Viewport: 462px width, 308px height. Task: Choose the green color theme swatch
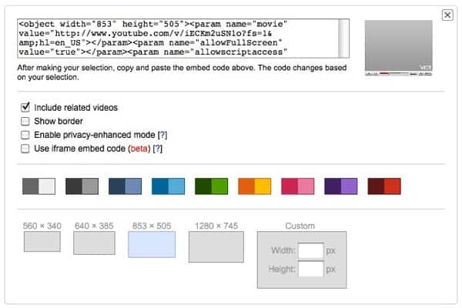pyautogui.click(x=211, y=186)
